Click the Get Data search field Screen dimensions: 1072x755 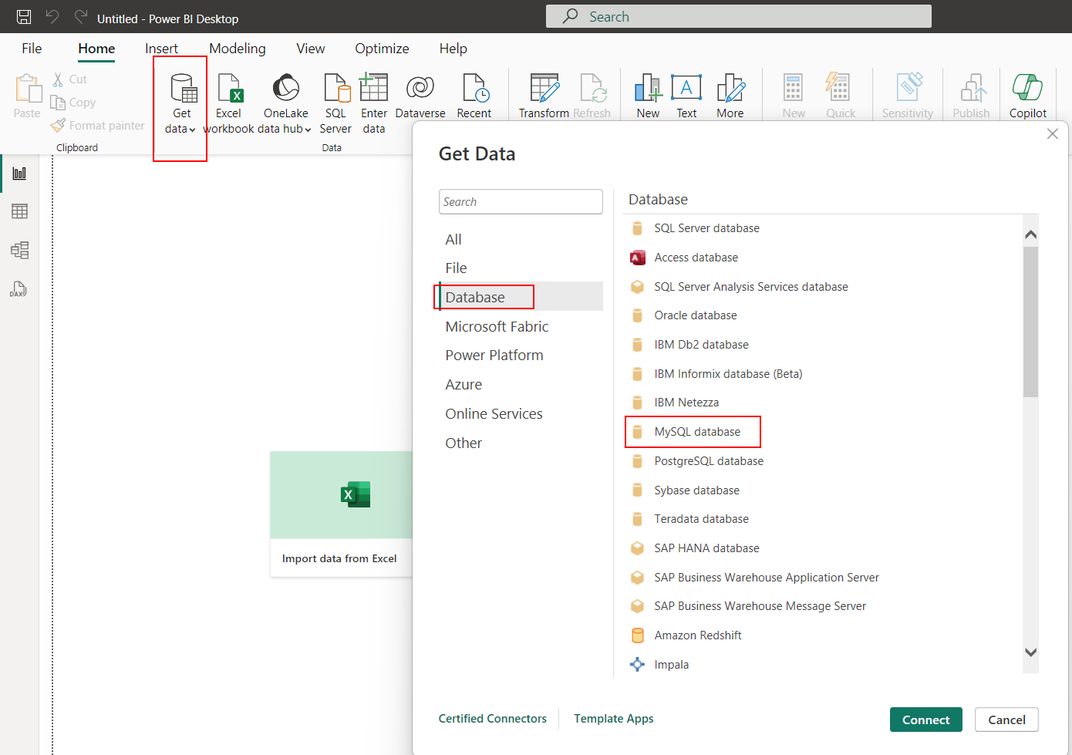(521, 202)
